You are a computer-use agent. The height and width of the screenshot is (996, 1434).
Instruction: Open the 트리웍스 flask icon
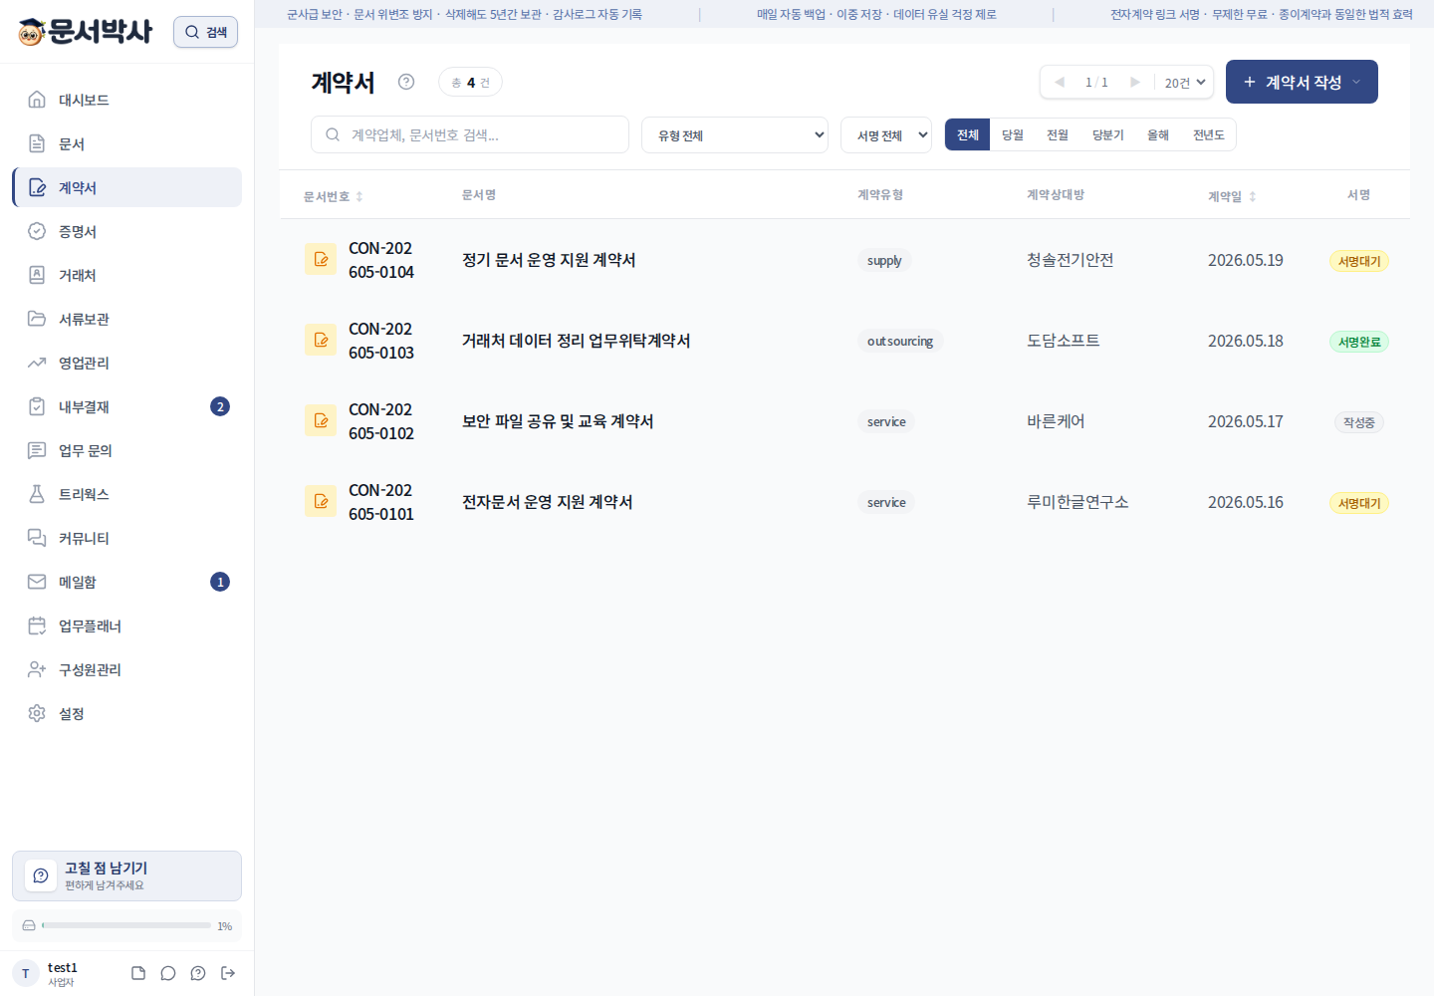[x=37, y=494]
